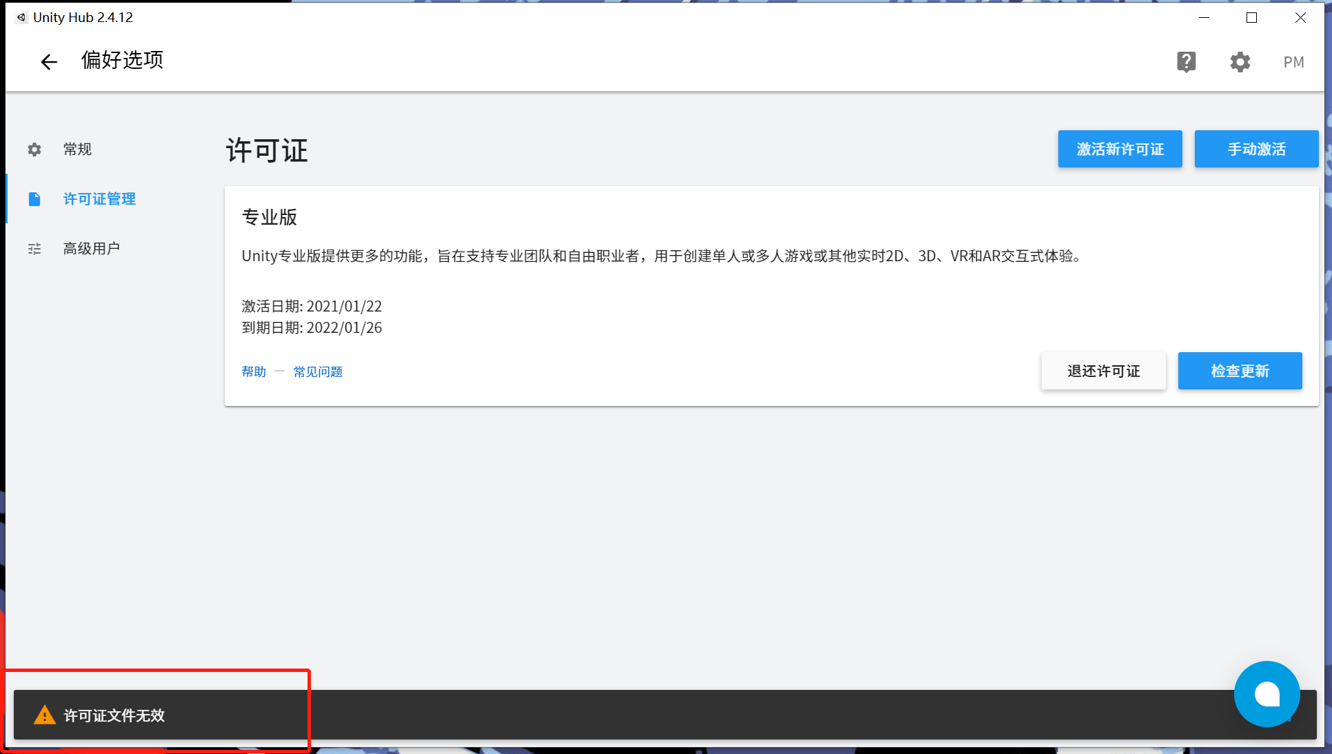Select the 常规 sidebar tab
This screenshot has width=1332, height=754.
click(77, 150)
